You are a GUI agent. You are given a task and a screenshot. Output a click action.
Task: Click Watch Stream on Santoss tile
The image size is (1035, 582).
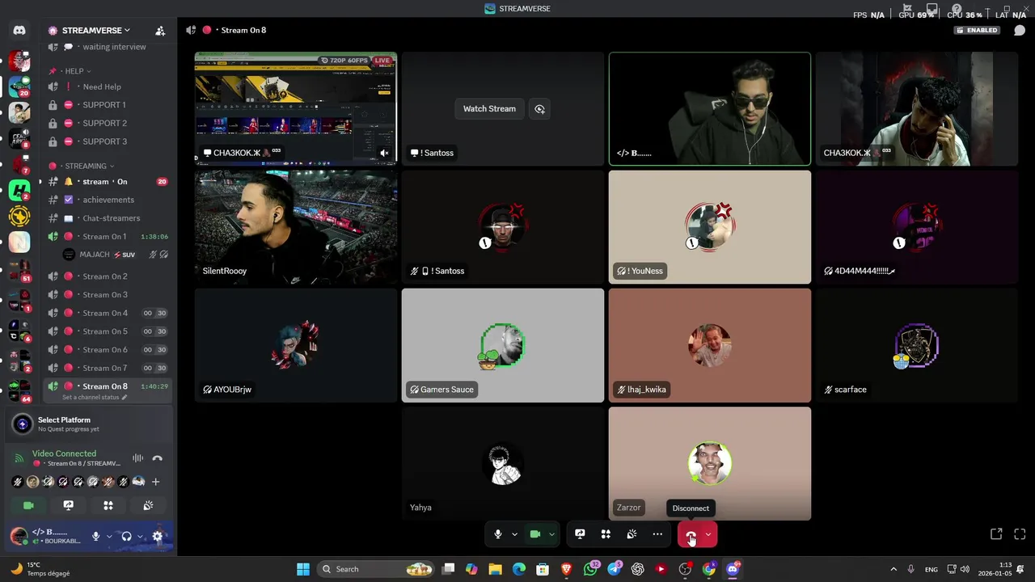click(489, 109)
